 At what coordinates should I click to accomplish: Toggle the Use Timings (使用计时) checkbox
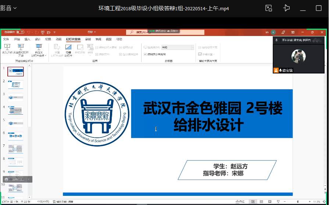pos(120,47)
